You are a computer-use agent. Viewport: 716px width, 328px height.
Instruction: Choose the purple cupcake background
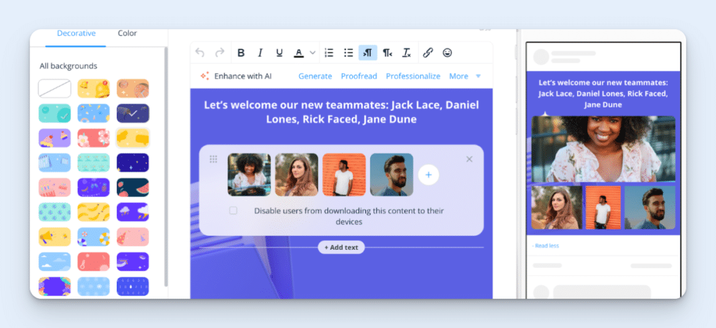click(55, 137)
